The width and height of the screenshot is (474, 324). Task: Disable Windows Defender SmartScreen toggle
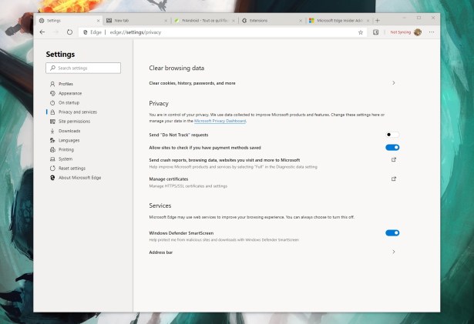pos(392,232)
